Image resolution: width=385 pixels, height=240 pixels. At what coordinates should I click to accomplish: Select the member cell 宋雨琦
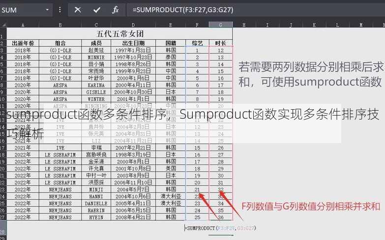(x=96, y=71)
